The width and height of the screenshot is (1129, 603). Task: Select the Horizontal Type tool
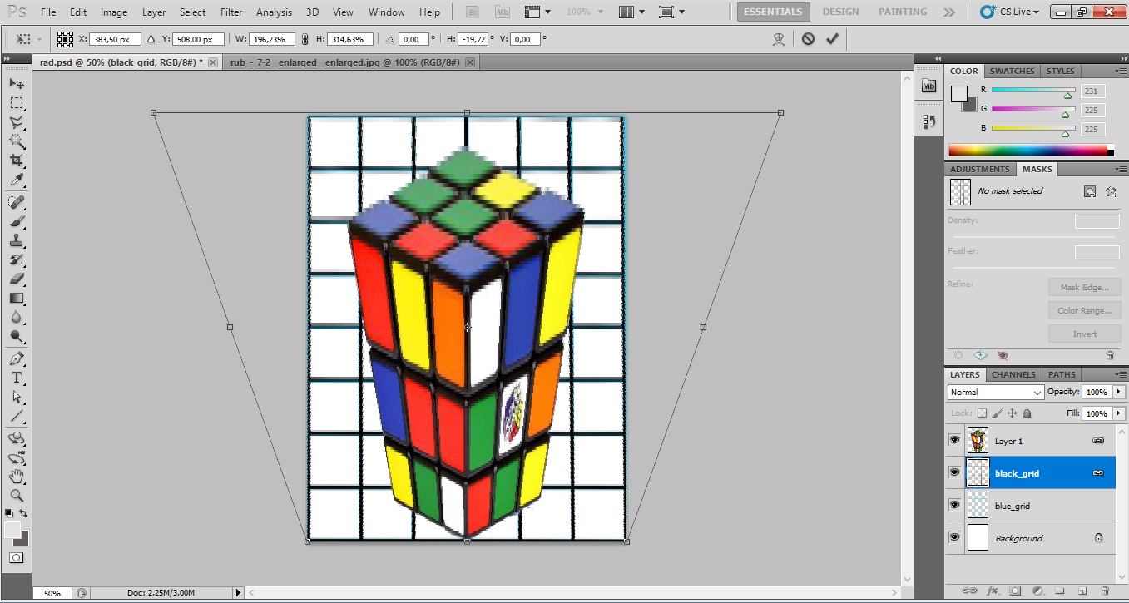coord(17,378)
